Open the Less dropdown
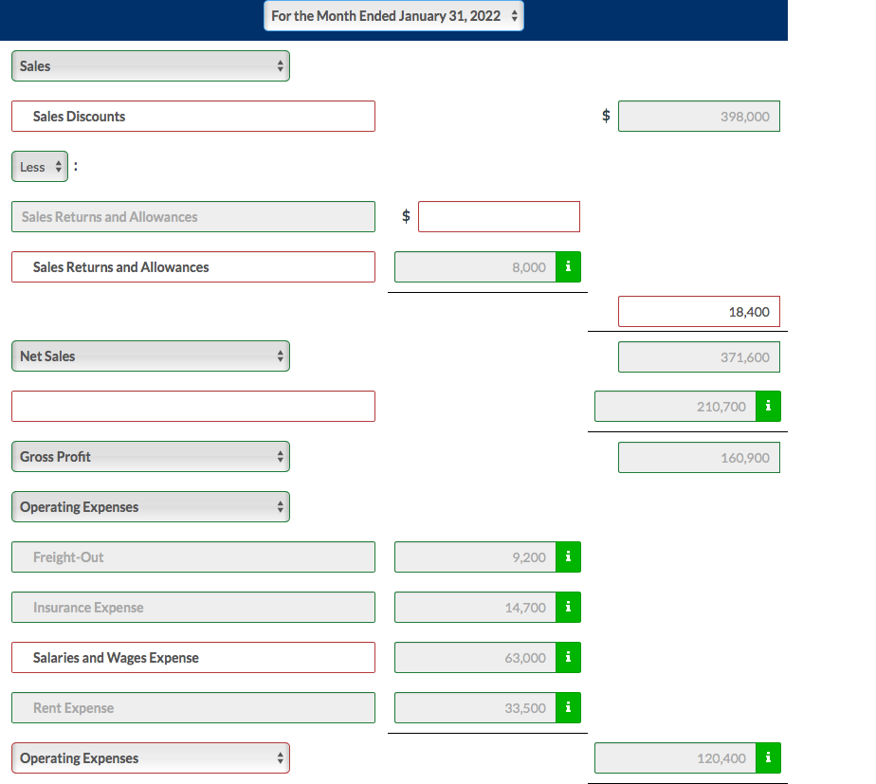Screen dimensions: 876x784 (40, 167)
